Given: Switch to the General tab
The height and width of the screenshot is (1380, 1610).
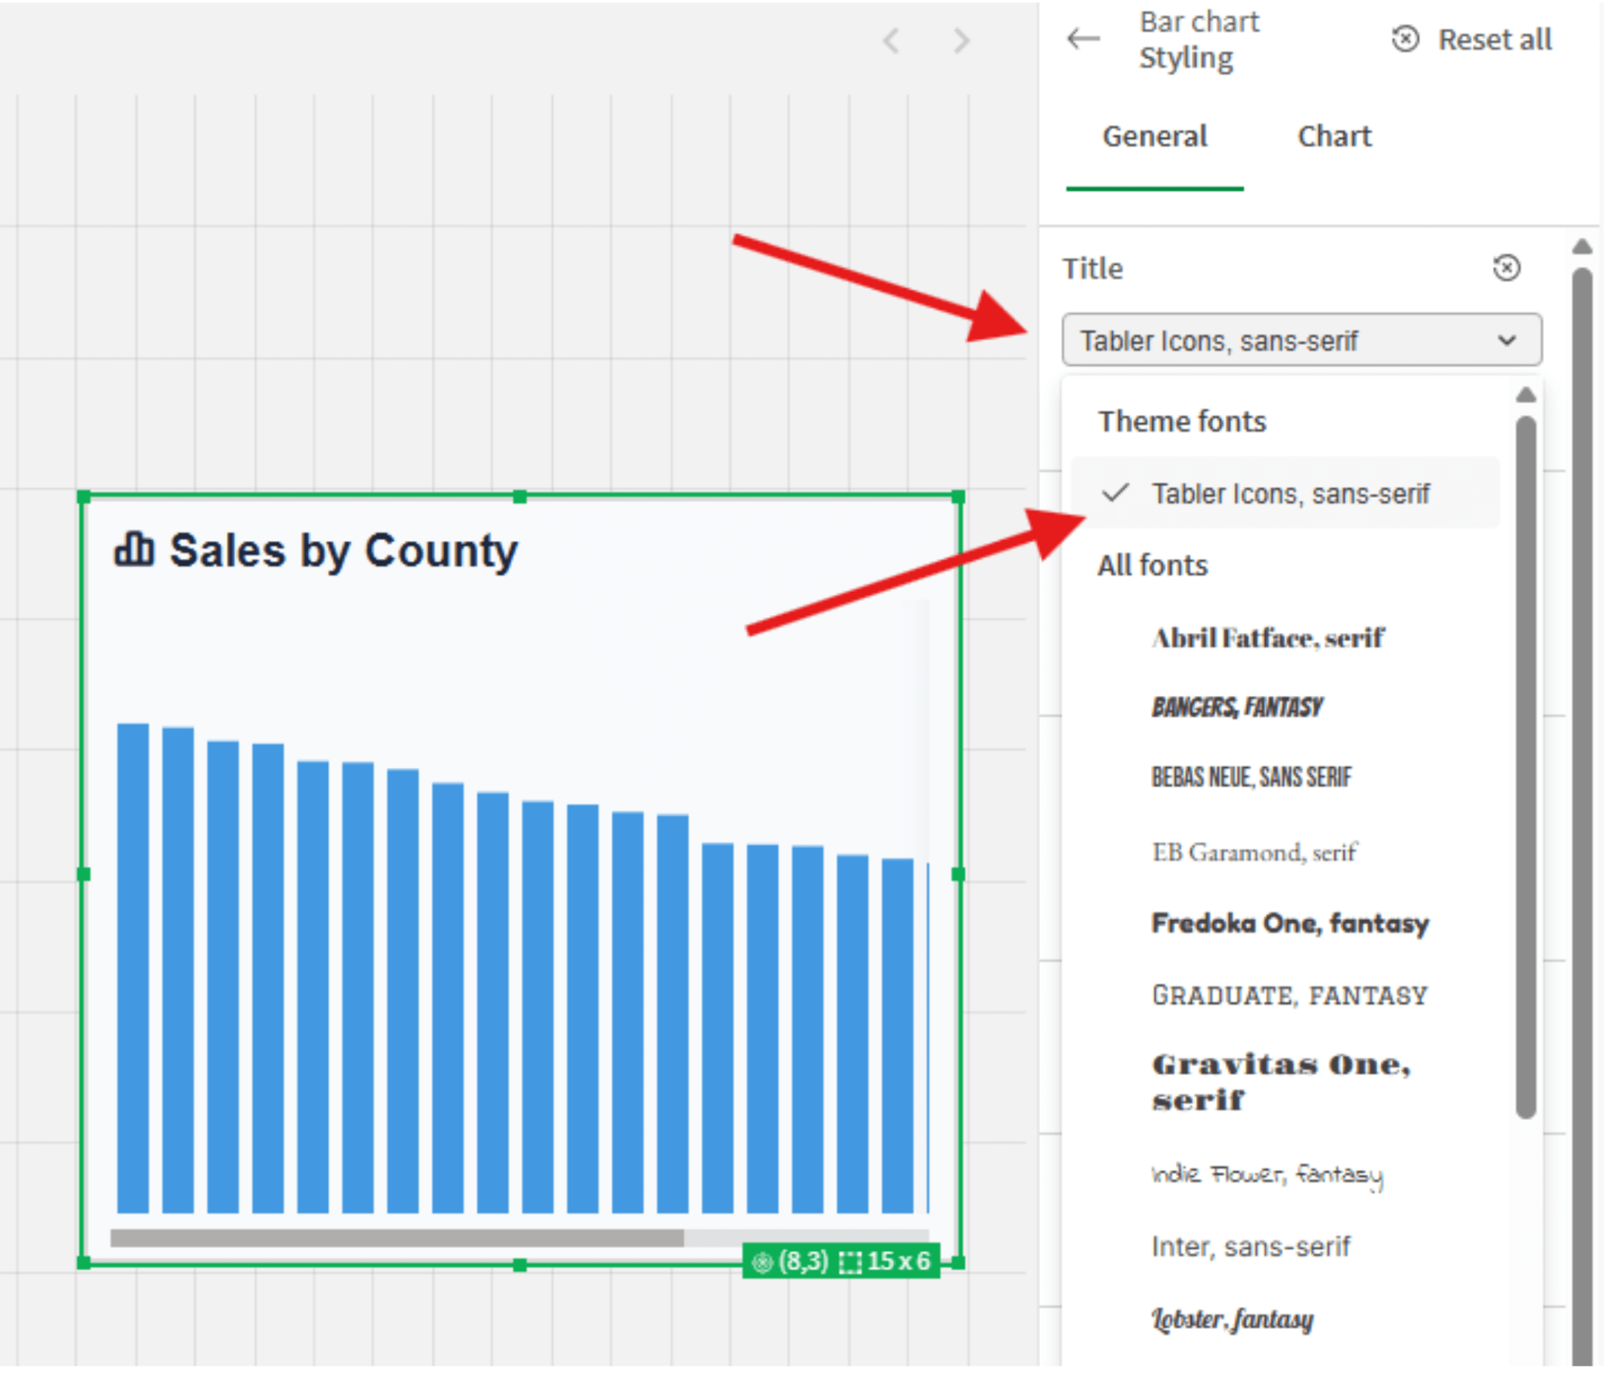Looking at the screenshot, I should [1154, 137].
